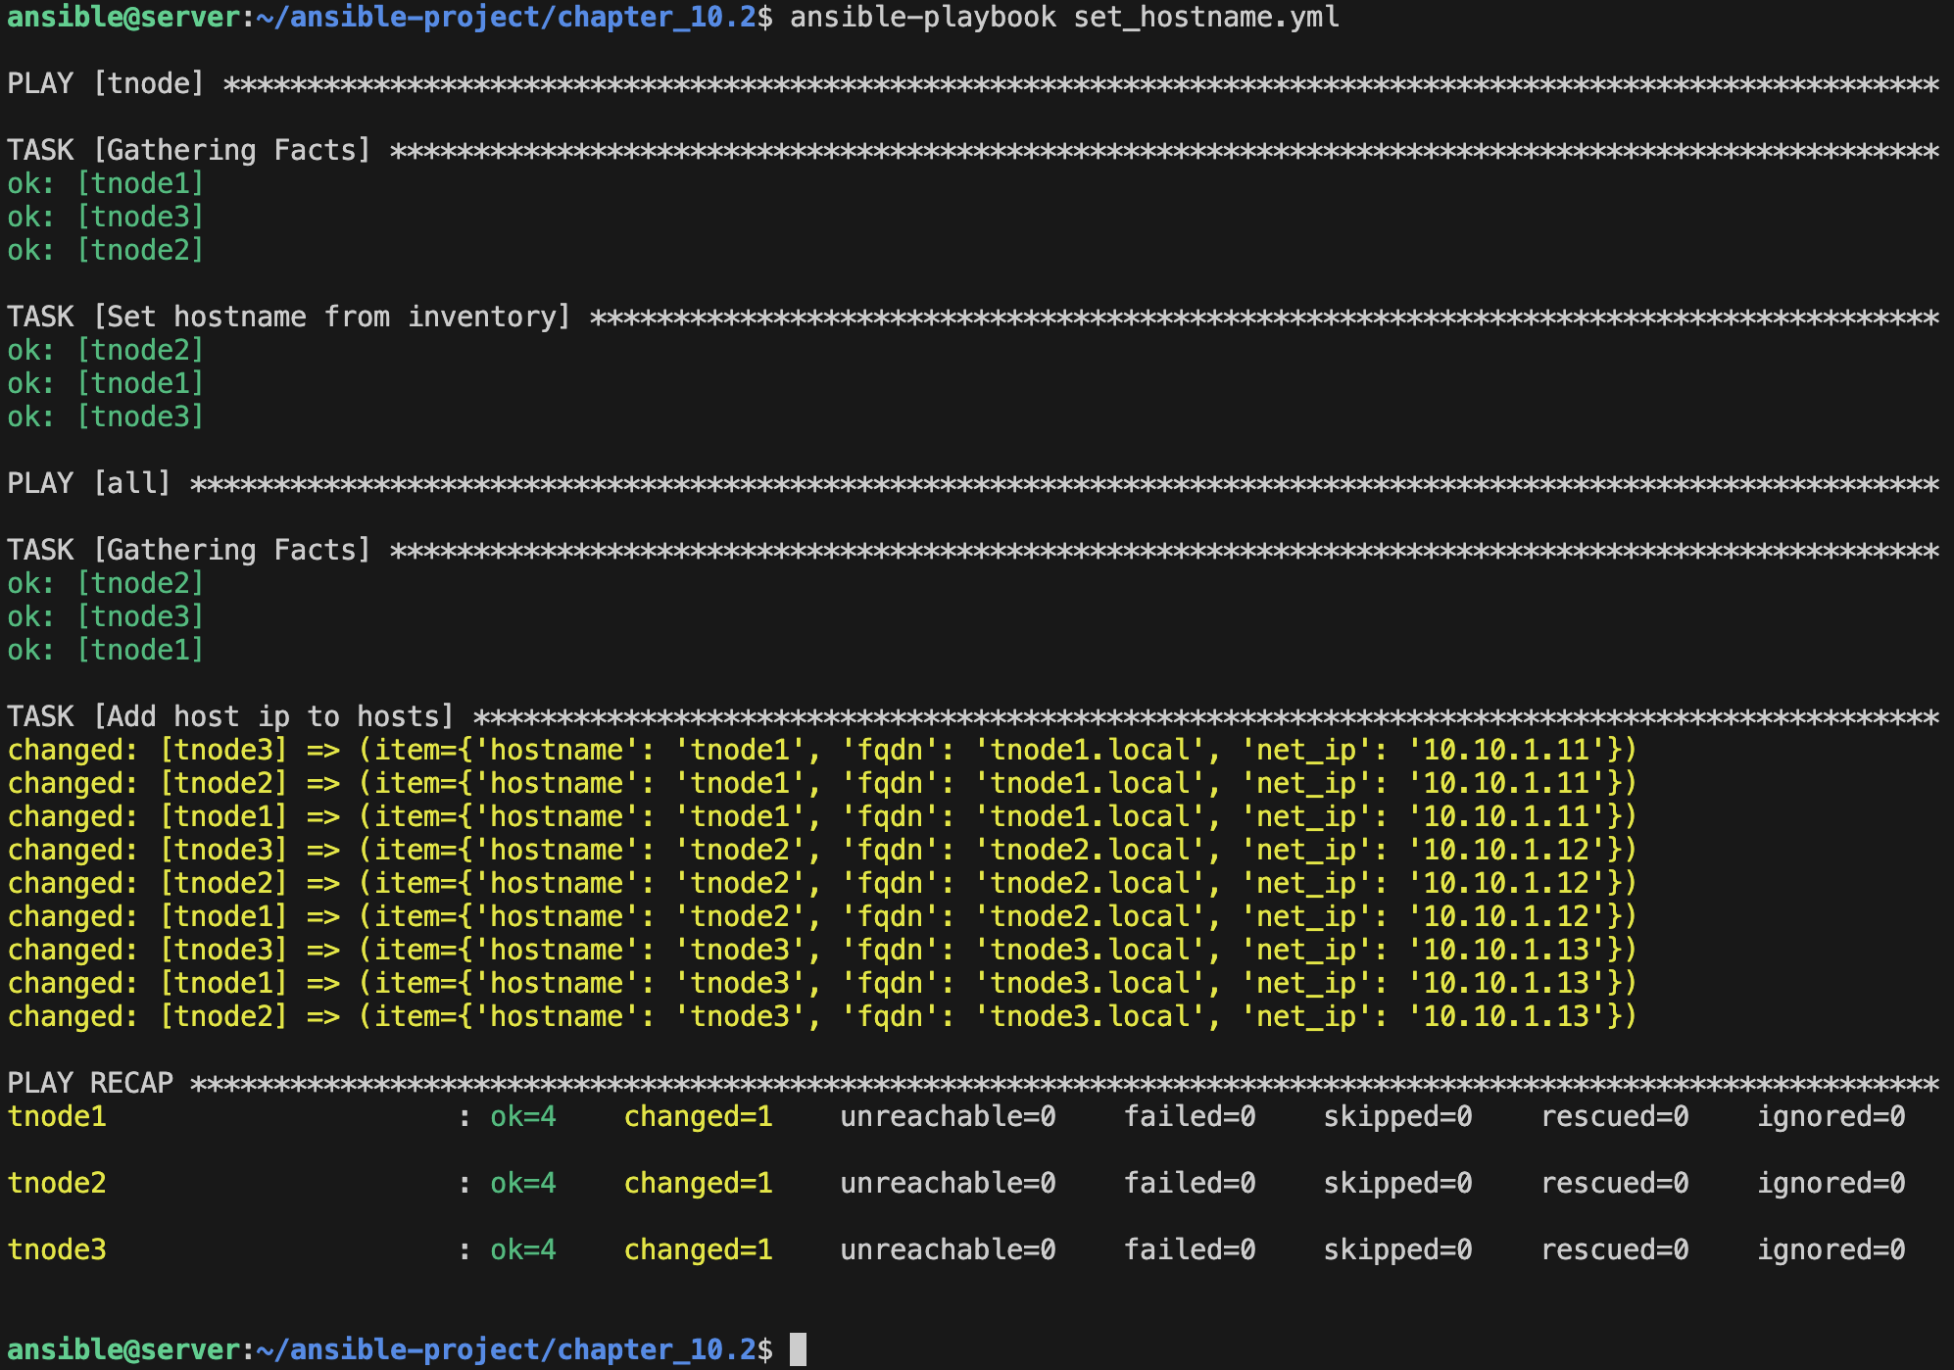This screenshot has width=1954, height=1370.
Task: Click the TASK [Add host ip to hosts] line
Action: (230, 716)
